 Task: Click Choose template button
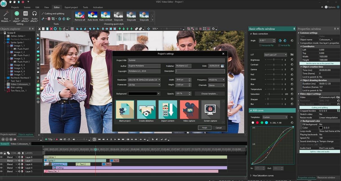click(210, 93)
